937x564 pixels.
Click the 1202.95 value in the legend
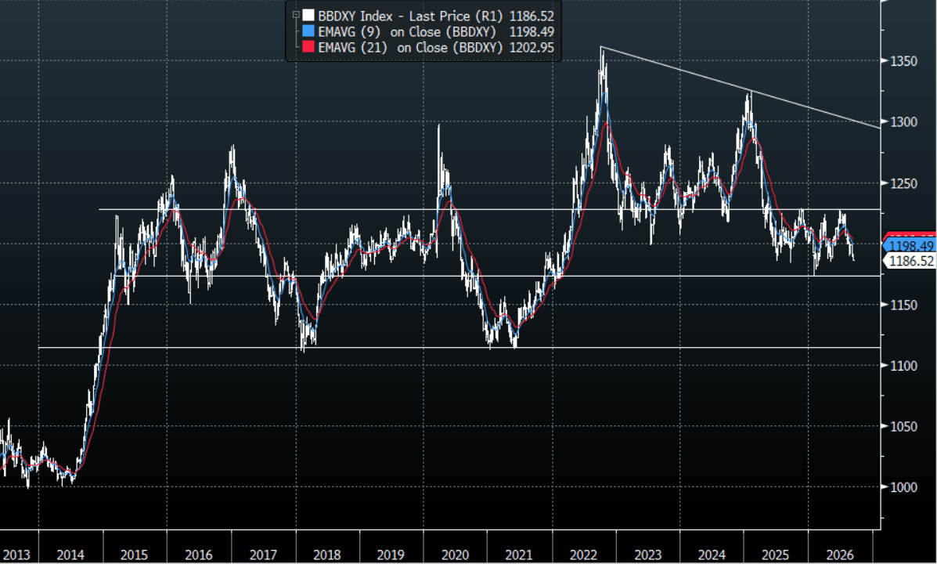click(x=532, y=47)
